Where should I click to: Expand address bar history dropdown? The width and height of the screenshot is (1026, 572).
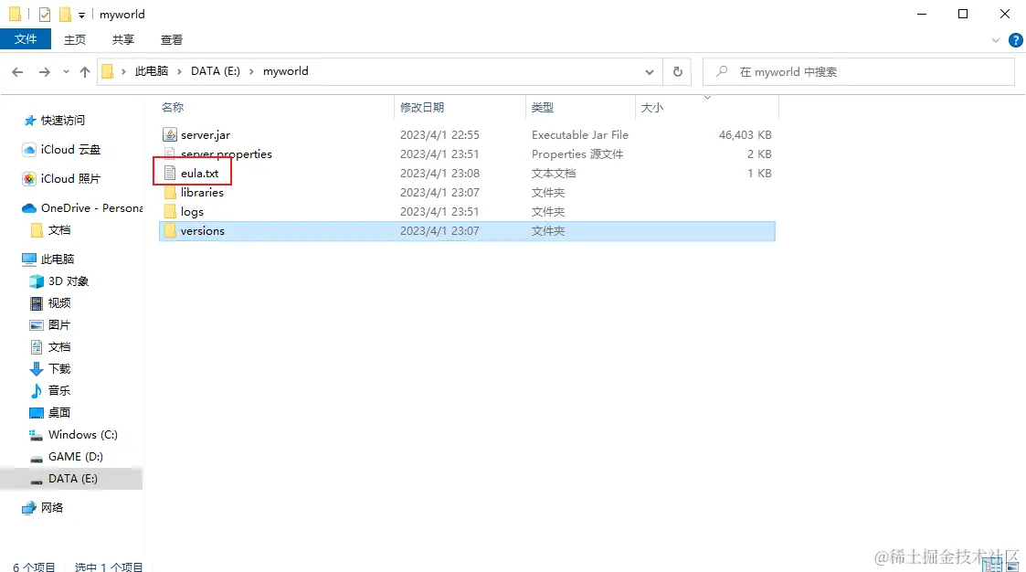click(x=649, y=72)
